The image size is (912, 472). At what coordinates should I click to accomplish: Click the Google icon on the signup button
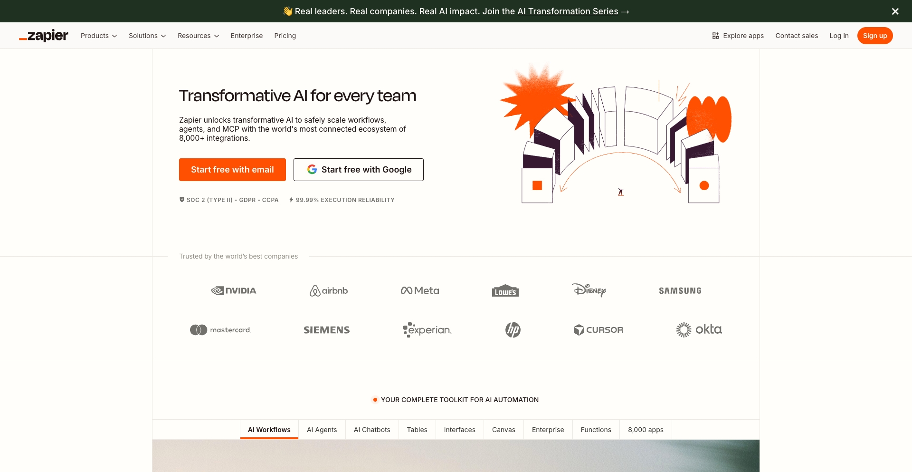(313, 169)
